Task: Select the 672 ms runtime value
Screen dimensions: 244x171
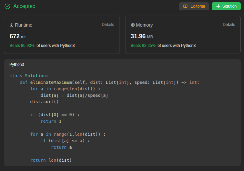Action: (18, 36)
